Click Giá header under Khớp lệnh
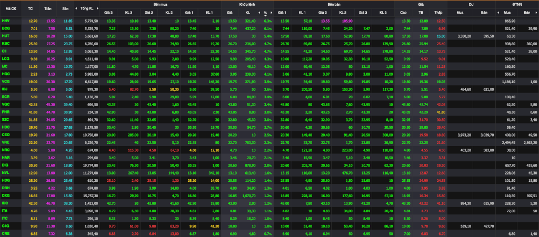 click(x=229, y=13)
